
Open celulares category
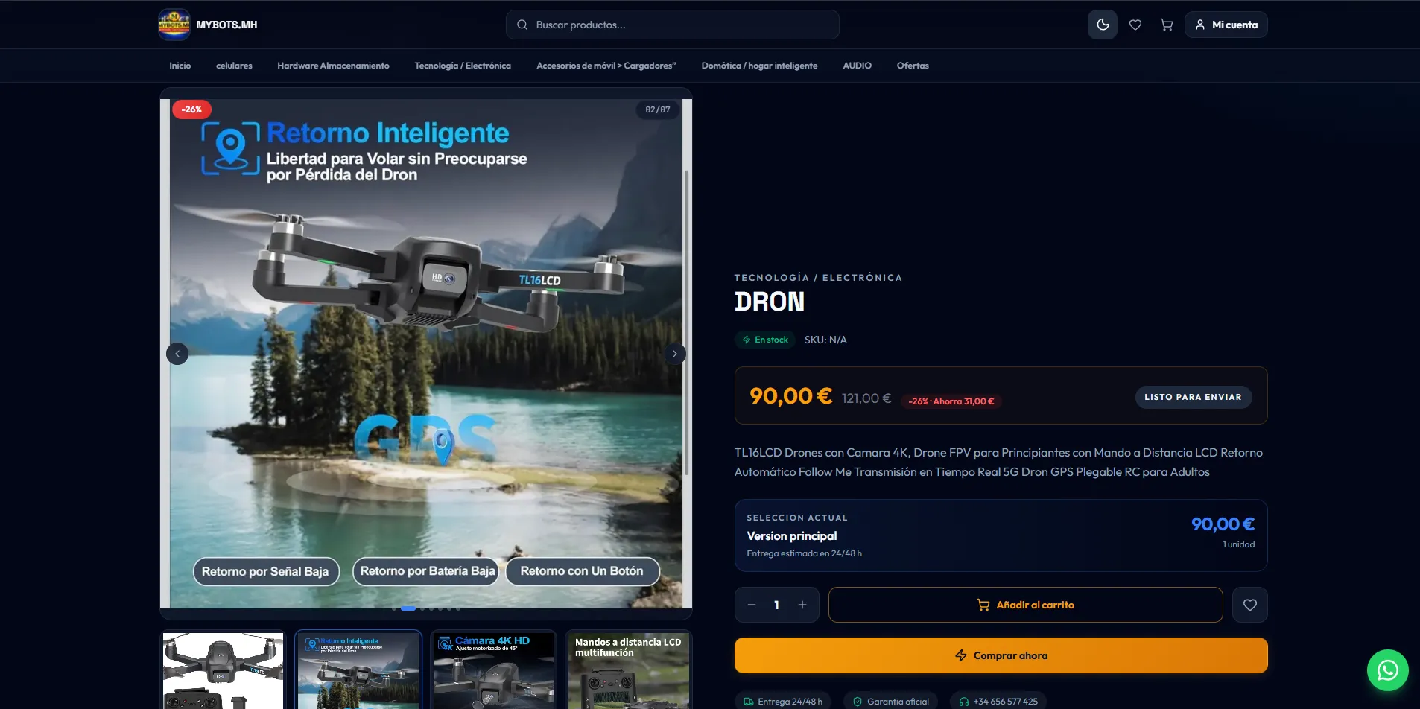coord(234,66)
